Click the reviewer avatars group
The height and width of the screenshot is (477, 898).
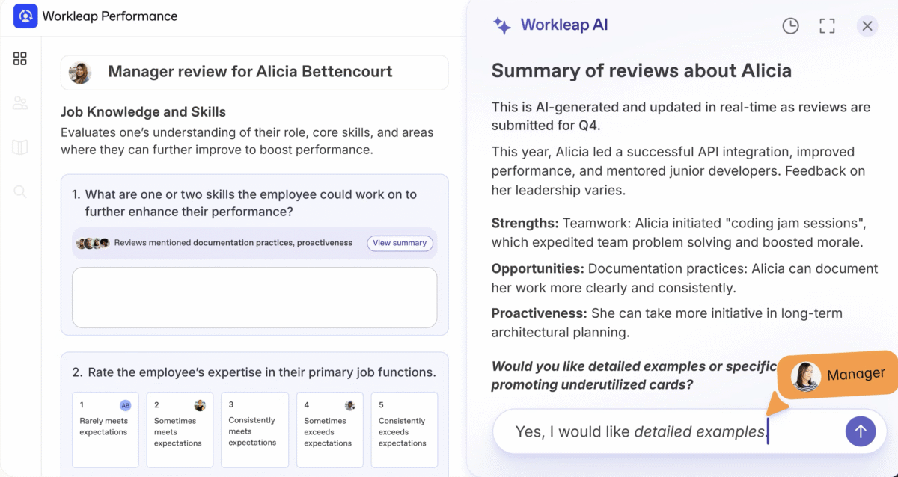click(x=94, y=243)
